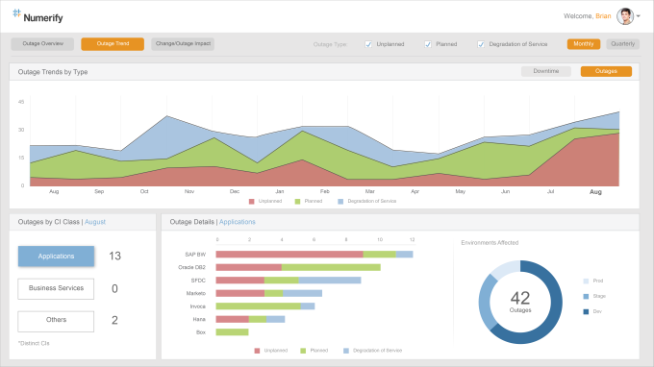Image resolution: width=654 pixels, height=367 pixels.
Task: Click the Applications link in Outage Details
Action: click(238, 222)
